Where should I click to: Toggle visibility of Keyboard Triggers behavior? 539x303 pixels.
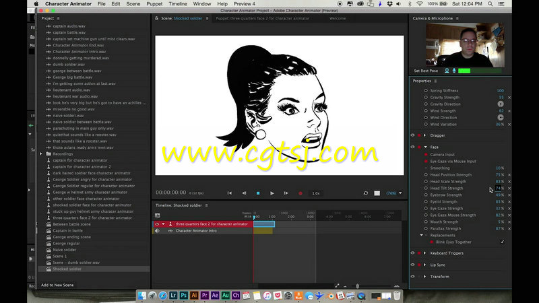click(x=413, y=253)
